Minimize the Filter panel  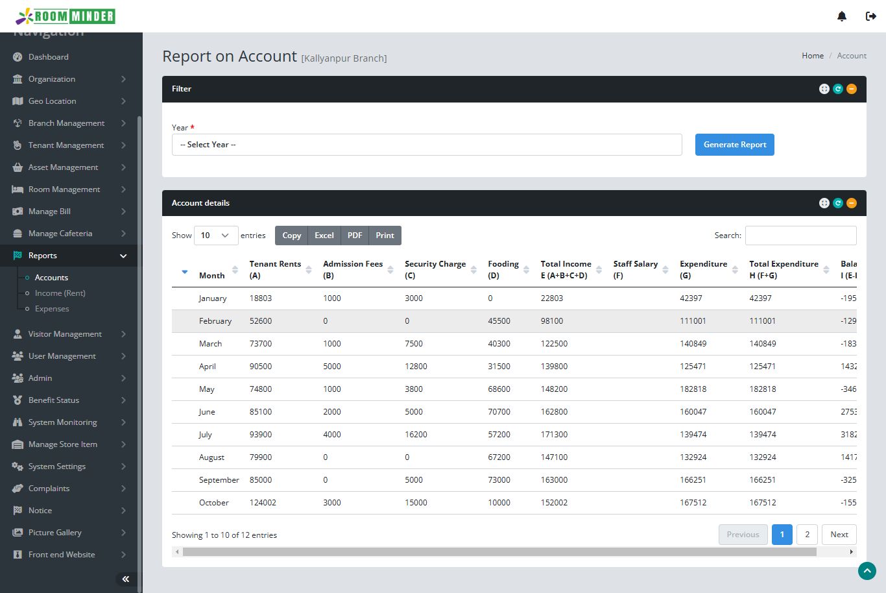[x=852, y=89]
